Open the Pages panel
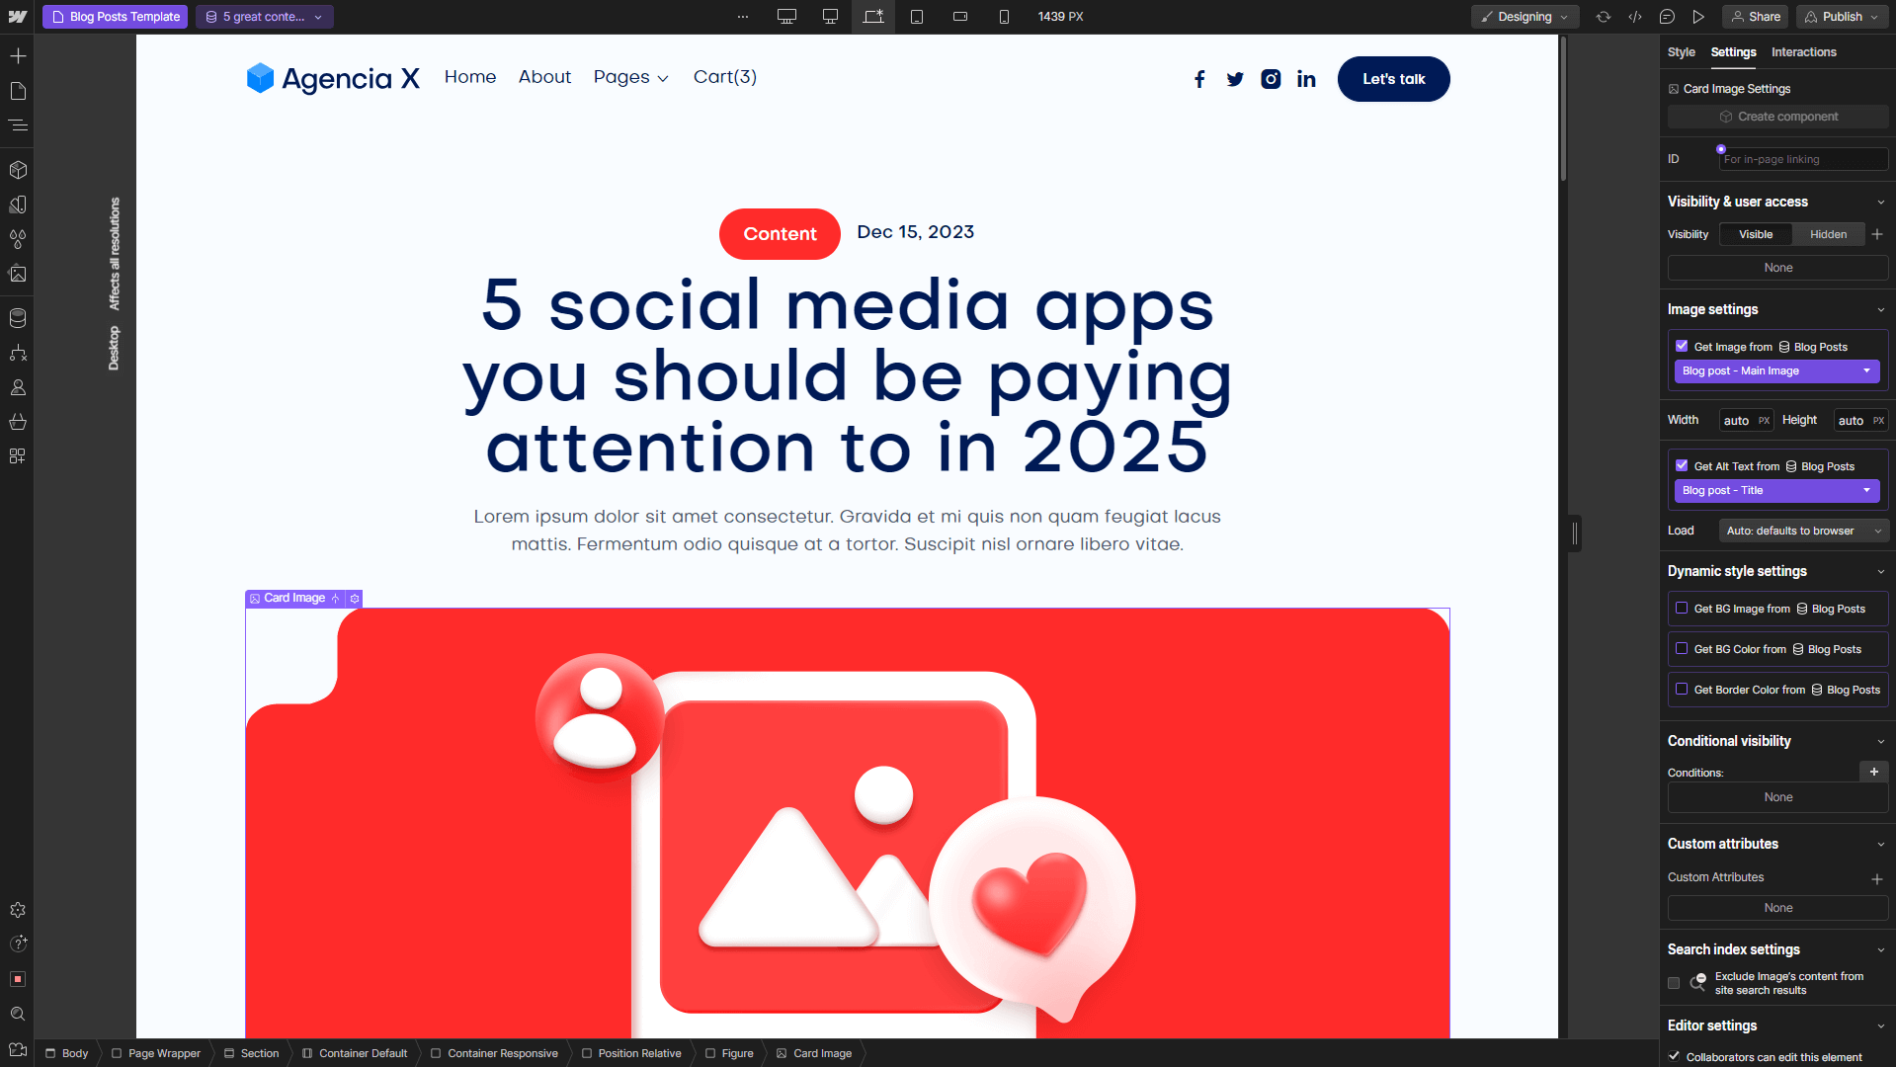This screenshot has width=1896, height=1067. [18, 91]
